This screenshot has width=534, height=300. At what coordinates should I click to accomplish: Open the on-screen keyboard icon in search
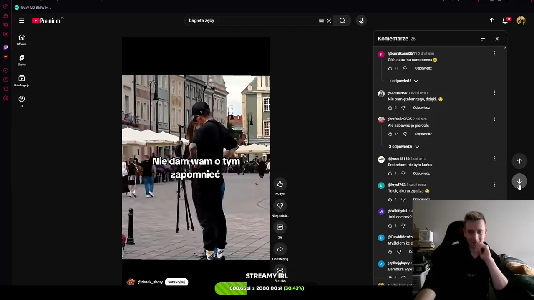321,20
